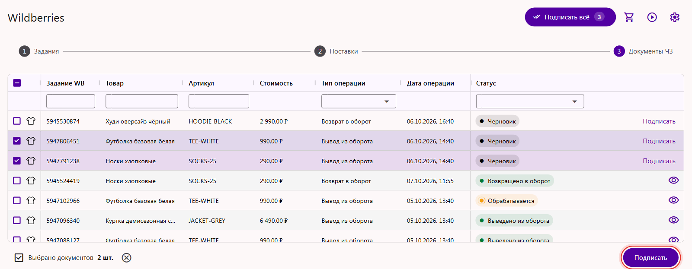Click 'Подписать' link for task 5945530874

[x=659, y=121]
